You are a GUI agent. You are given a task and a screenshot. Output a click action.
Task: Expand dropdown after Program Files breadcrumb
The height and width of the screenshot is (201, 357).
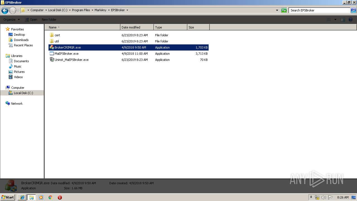pyautogui.click(x=92, y=10)
